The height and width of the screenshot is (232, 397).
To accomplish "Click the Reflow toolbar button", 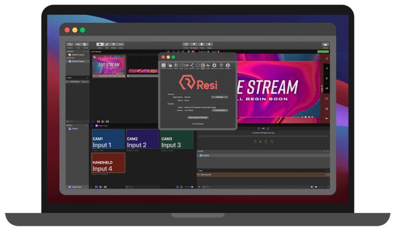I will (113, 45).
